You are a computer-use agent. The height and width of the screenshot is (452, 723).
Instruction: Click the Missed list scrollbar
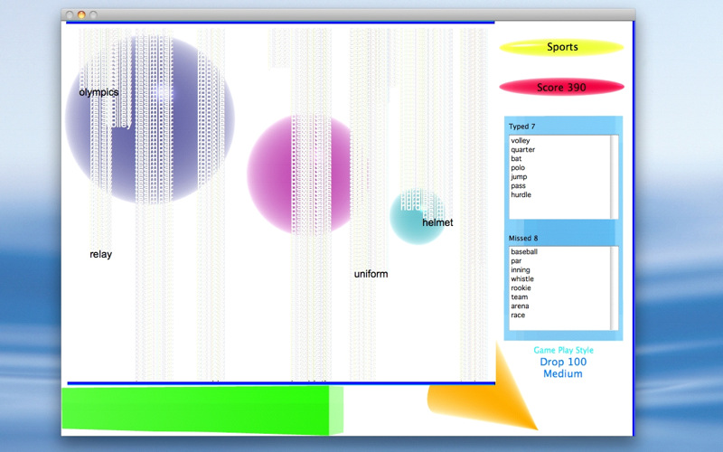(615, 287)
